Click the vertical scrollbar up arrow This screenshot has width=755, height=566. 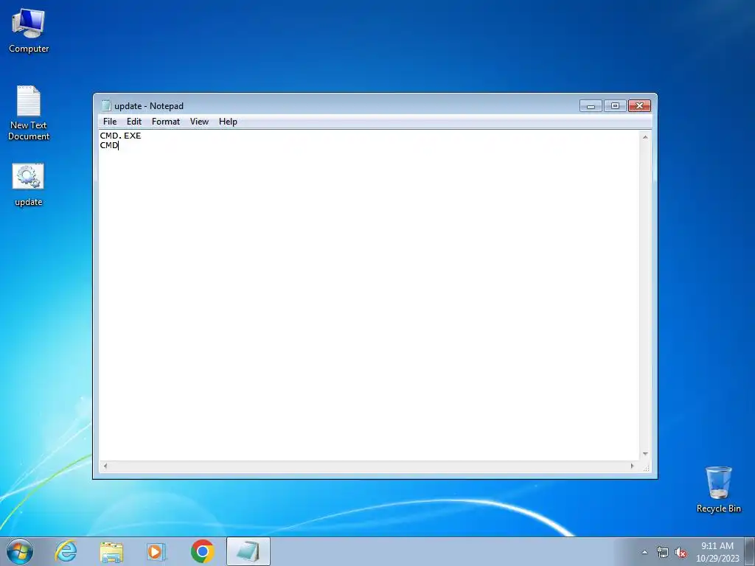[645, 137]
